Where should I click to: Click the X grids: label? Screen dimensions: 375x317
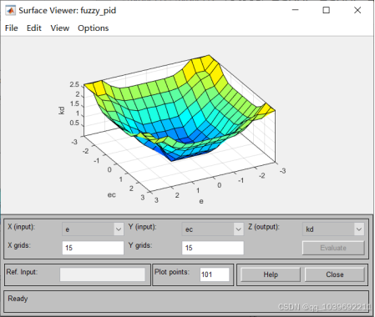click(x=19, y=245)
